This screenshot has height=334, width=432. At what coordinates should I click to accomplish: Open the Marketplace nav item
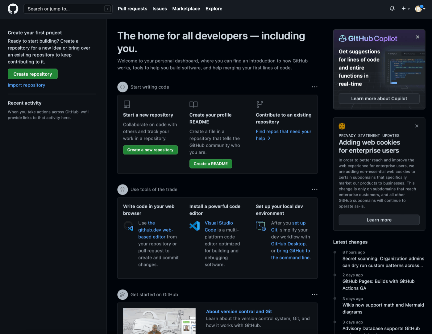[x=186, y=9]
